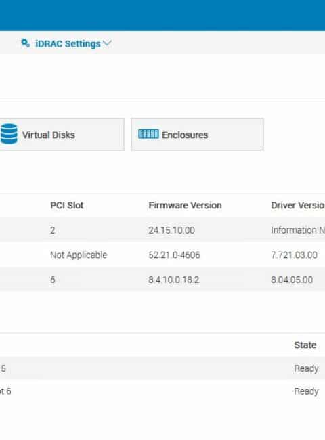Click the iDRAC Settings gear icon

pyautogui.click(x=25, y=43)
